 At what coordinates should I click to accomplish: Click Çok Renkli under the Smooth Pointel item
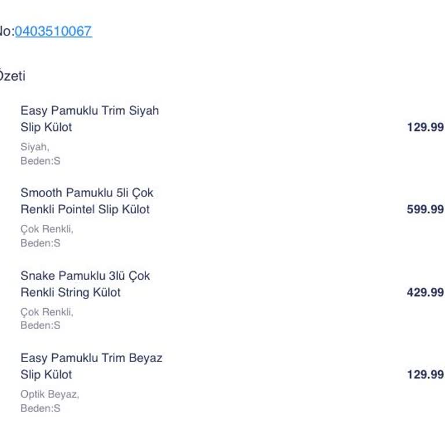click(46, 229)
